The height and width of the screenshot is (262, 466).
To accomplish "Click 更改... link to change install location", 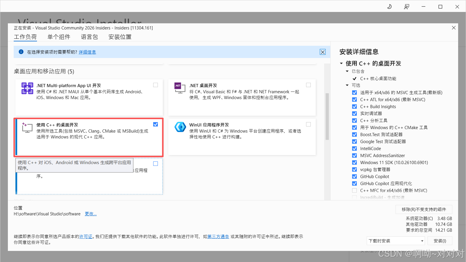I will click(x=91, y=214).
